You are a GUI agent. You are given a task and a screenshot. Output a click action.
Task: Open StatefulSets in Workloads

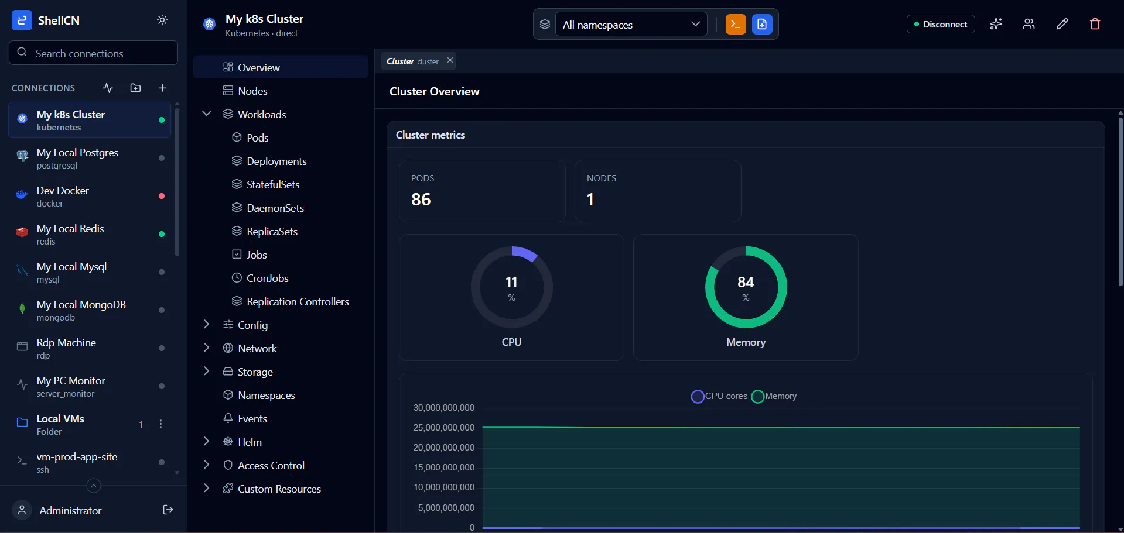click(x=281, y=184)
